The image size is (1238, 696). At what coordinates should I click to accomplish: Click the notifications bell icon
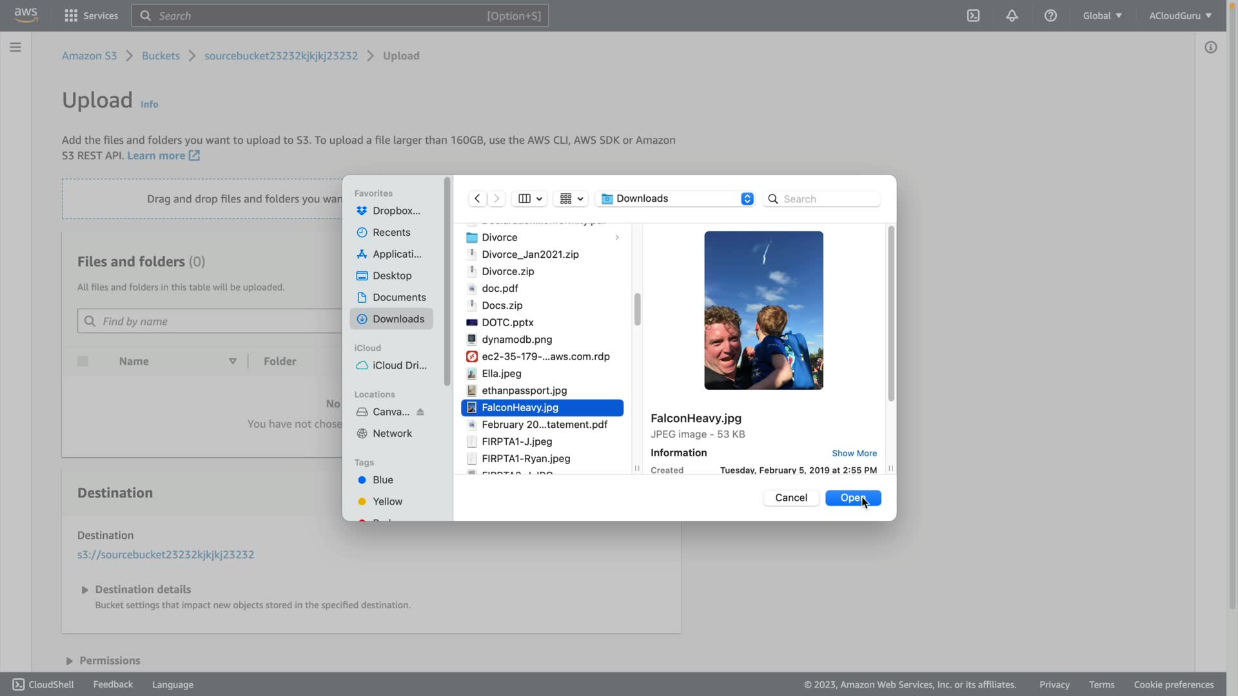1012,15
